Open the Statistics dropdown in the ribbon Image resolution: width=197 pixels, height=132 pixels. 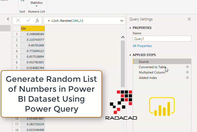(x=36, y=4)
